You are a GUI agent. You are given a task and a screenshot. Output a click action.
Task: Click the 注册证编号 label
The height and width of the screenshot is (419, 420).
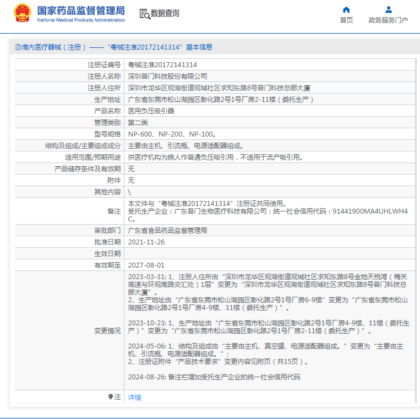click(104, 65)
